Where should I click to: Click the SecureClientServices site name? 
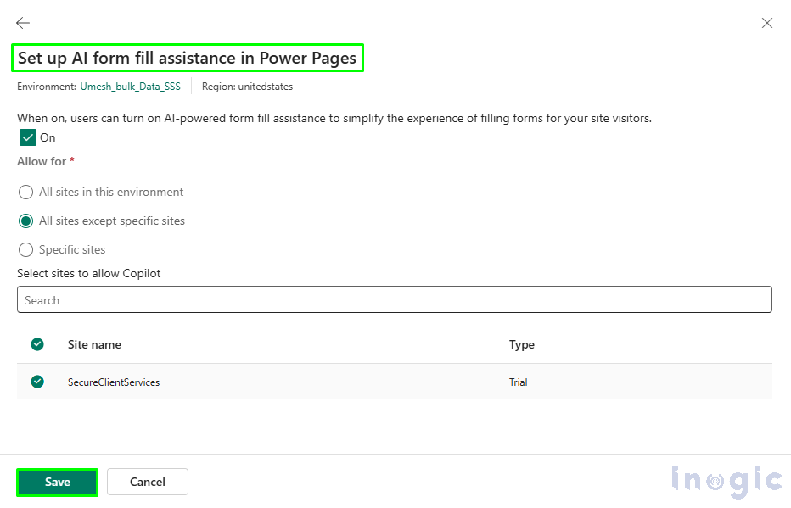(x=114, y=382)
